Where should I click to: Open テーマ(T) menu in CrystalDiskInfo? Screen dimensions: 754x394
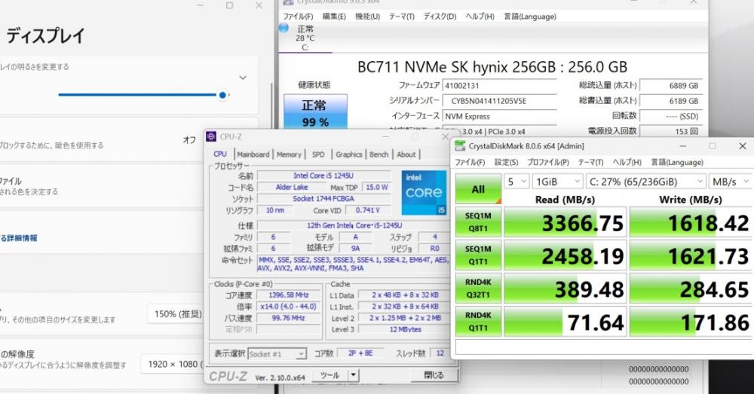[402, 17]
